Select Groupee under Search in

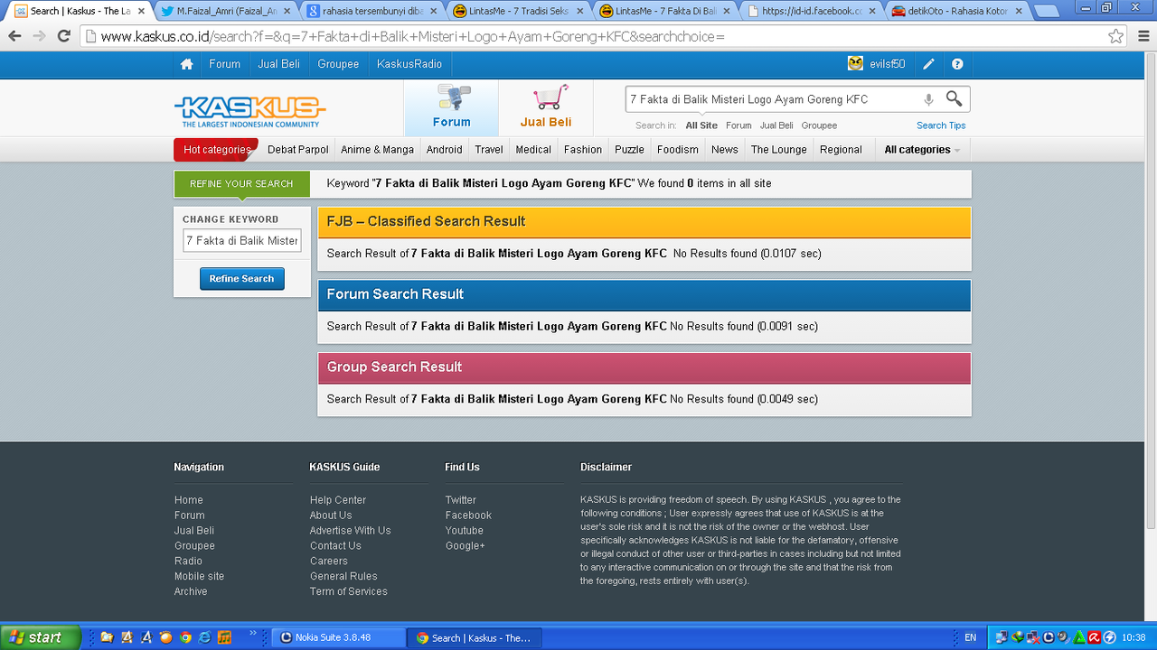click(819, 125)
